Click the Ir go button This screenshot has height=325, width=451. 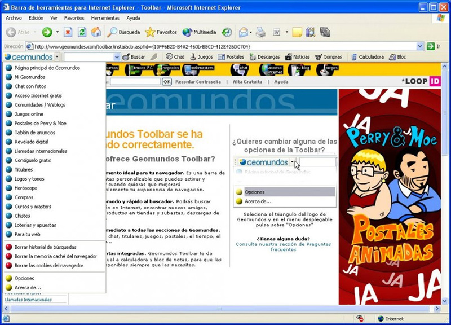434,46
